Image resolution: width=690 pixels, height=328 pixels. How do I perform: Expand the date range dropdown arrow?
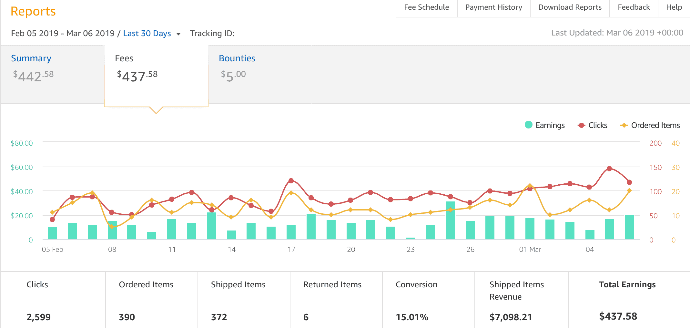click(178, 34)
